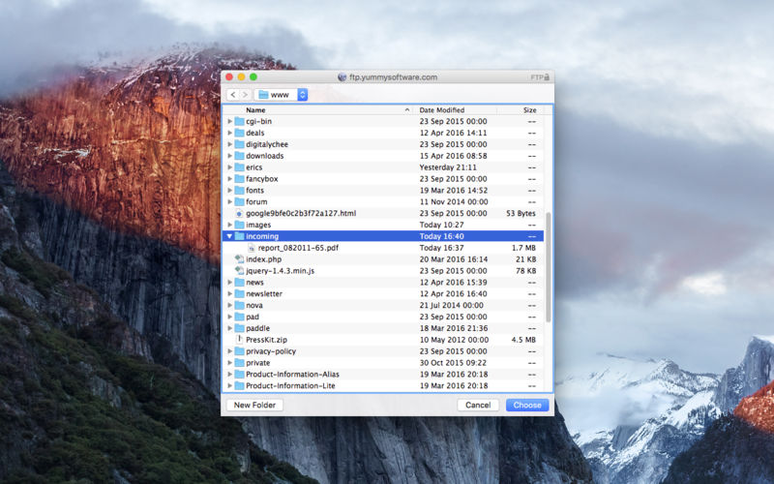Expand the news folder disclosure triangle
The image size is (774, 484).
[229, 282]
